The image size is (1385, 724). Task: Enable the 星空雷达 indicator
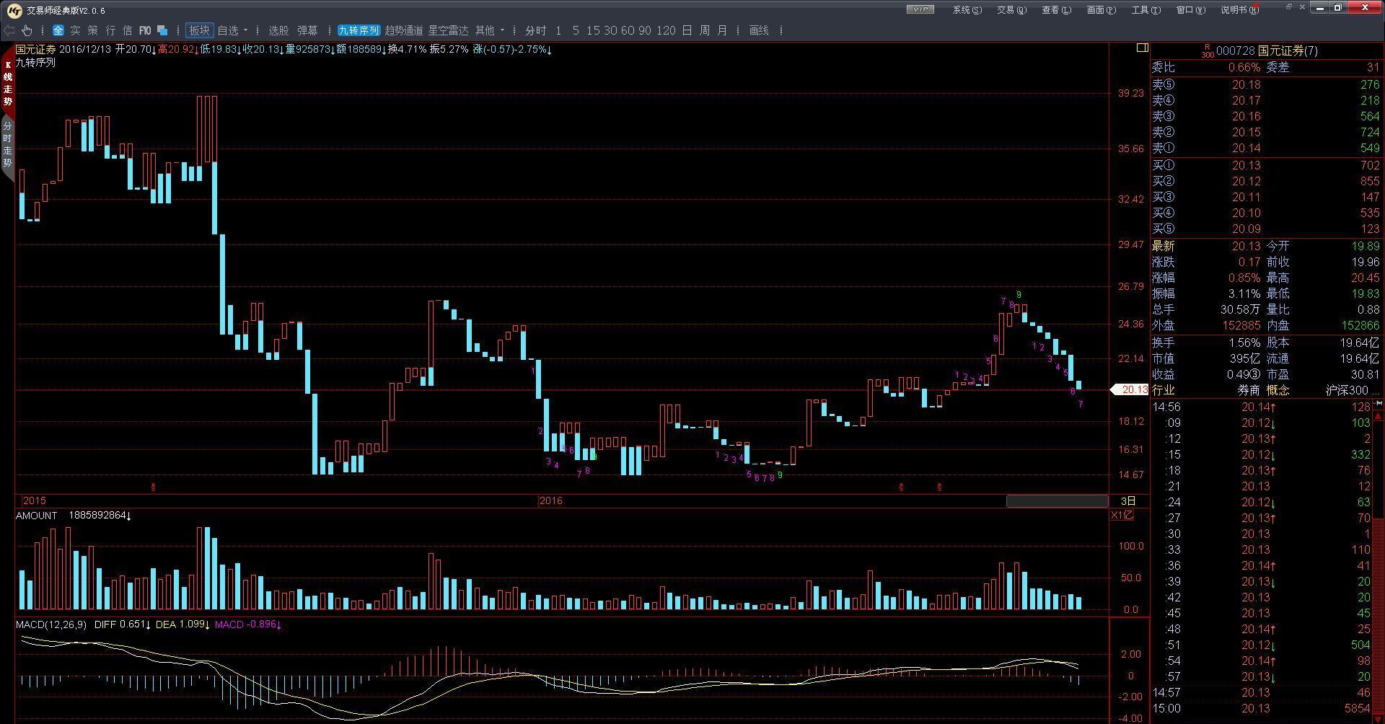tap(449, 30)
